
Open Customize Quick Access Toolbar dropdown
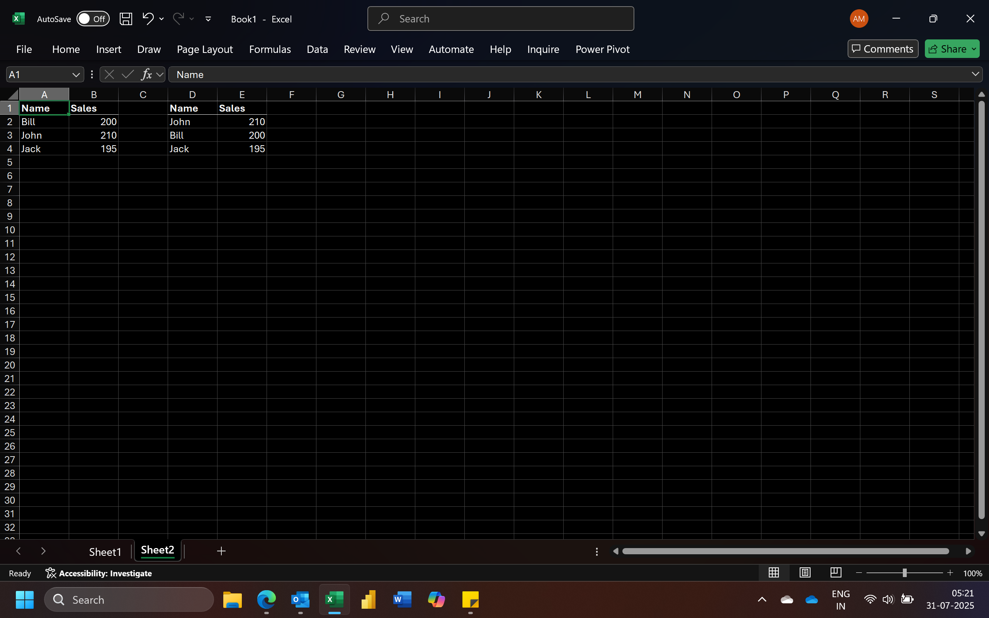(208, 19)
